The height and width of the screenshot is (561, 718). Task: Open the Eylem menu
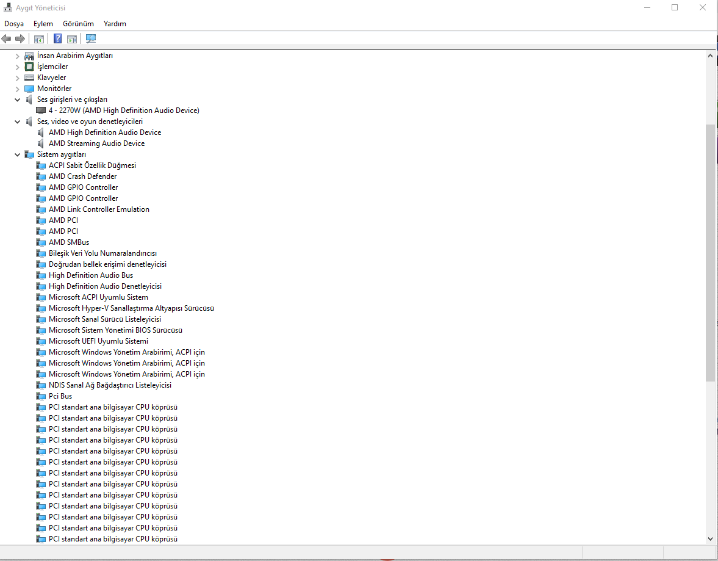(x=43, y=24)
